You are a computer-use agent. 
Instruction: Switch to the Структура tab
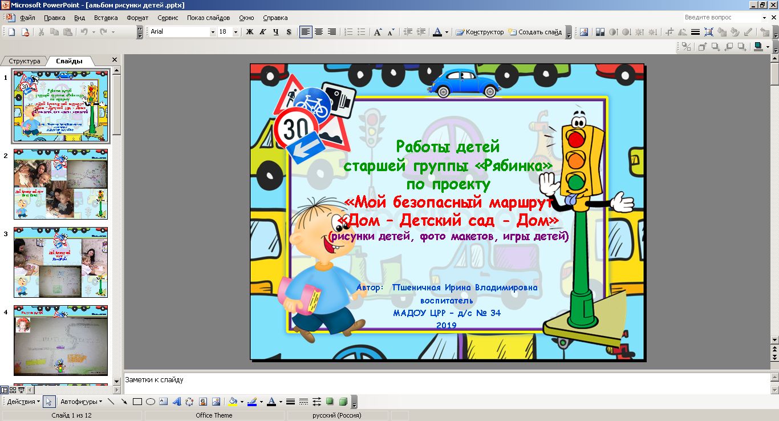tap(25, 61)
